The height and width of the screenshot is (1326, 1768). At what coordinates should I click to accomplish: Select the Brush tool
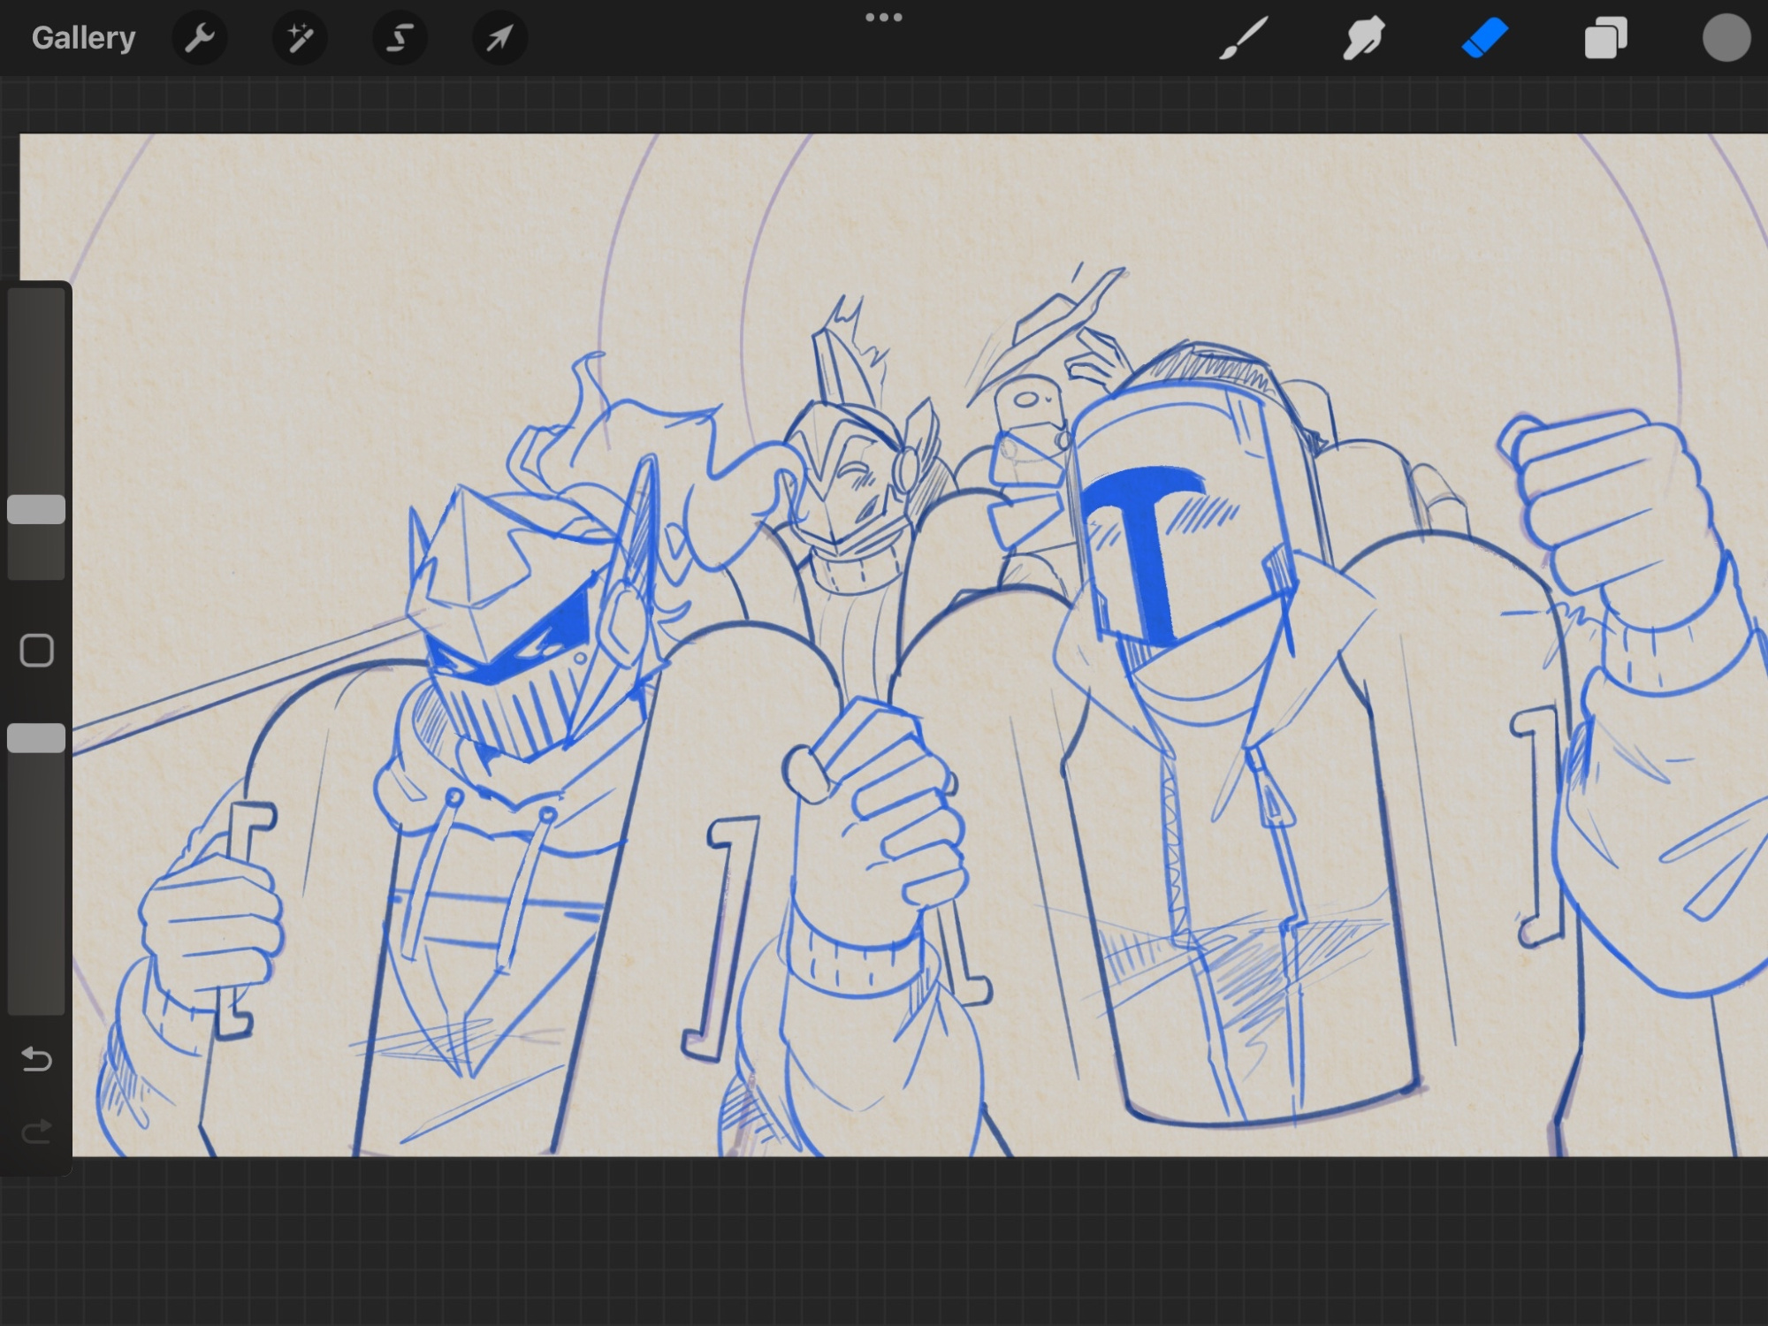click(x=1243, y=39)
